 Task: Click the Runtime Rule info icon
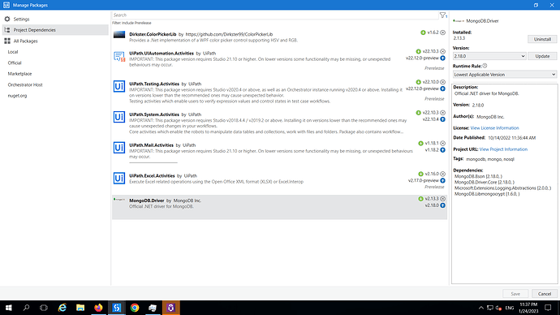coord(485,66)
